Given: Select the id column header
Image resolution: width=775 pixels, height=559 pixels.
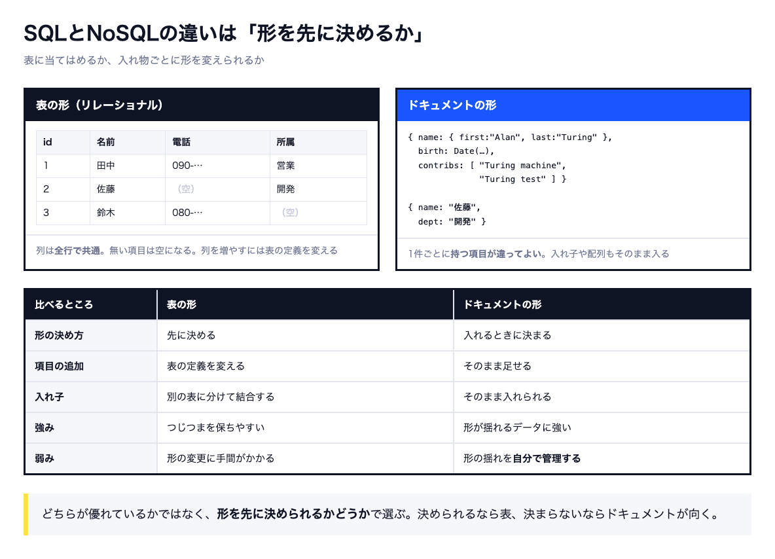Looking at the screenshot, I should 63,142.
